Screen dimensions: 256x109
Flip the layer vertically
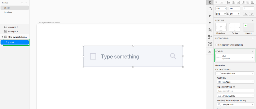point(252,14)
